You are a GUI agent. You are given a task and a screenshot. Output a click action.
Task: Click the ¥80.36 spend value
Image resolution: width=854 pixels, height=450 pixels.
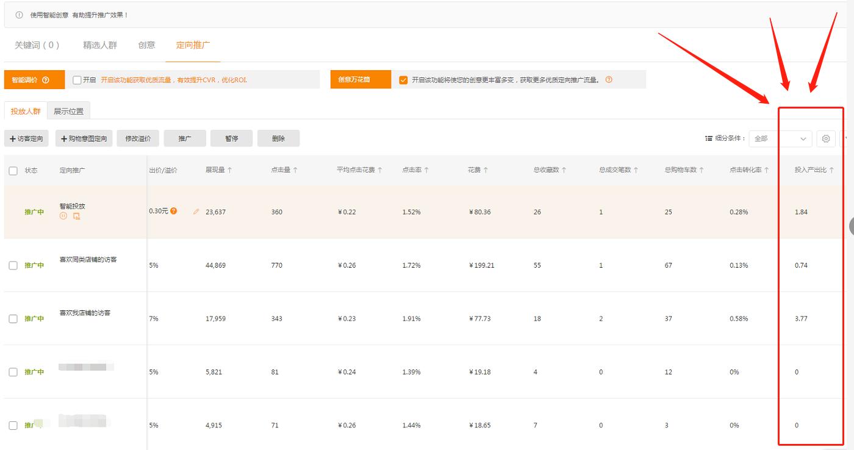(x=479, y=212)
